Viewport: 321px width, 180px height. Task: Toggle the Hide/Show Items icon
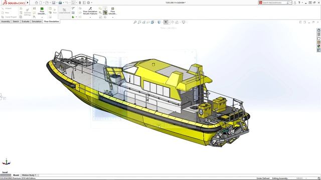click(x=166, y=22)
